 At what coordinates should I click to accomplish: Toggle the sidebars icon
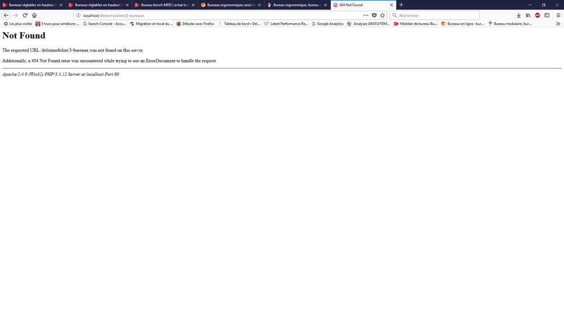(x=547, y=15)
